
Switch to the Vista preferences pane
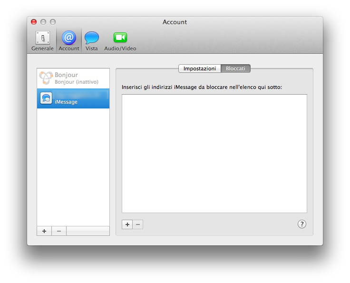[x=92, y=40]
